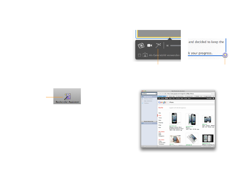
Task: Switch to the 'iPhone - Goog' tab
Action: 162,97
